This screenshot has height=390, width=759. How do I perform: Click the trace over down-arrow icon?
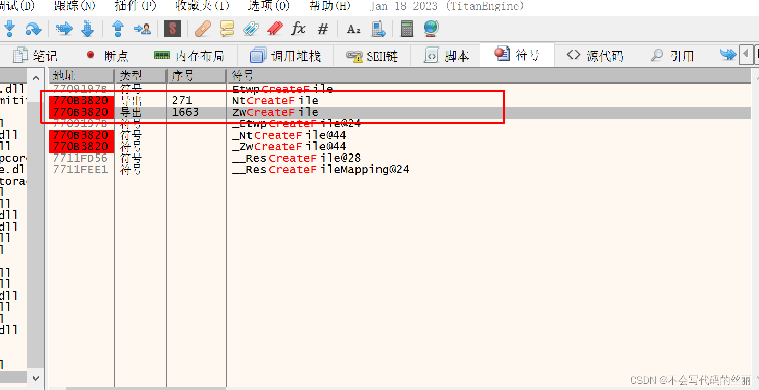[87, 28]
